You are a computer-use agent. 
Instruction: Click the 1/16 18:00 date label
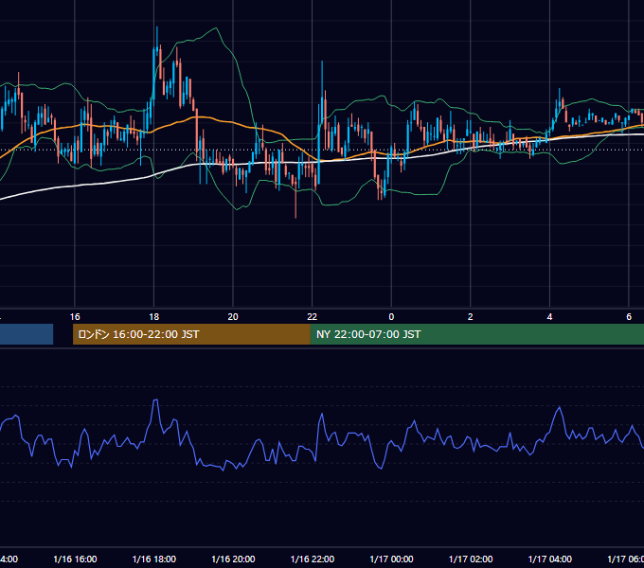click(154, 559)
